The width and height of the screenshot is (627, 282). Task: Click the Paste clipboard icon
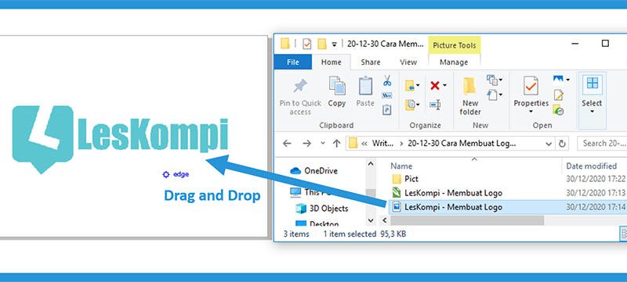point(365,86)
